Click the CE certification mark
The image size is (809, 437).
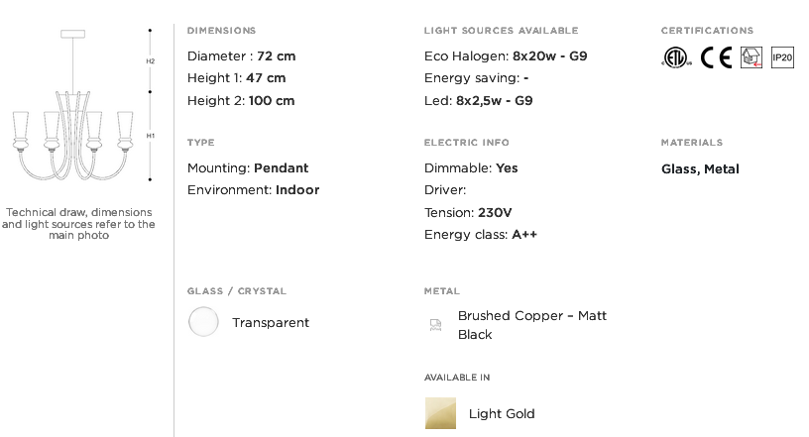click(716, 57)
